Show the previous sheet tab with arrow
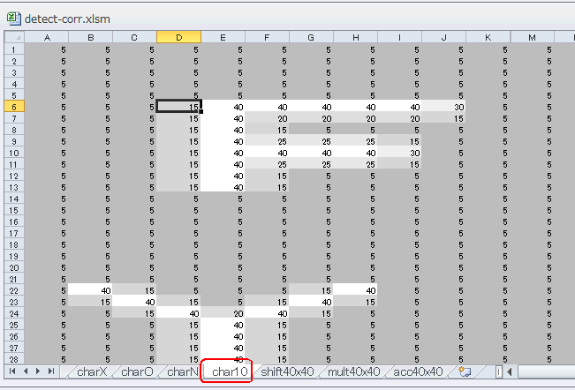 [26, 371]
